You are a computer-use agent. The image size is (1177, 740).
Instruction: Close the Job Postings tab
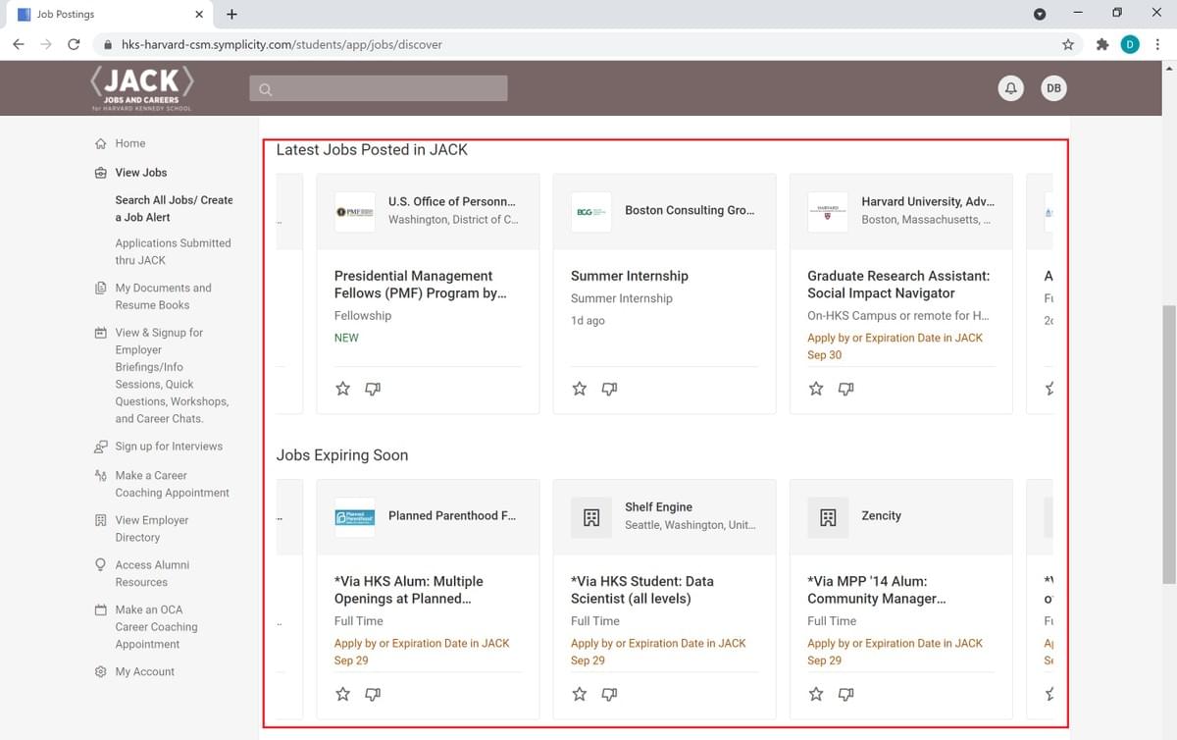[x=199, y=15]
